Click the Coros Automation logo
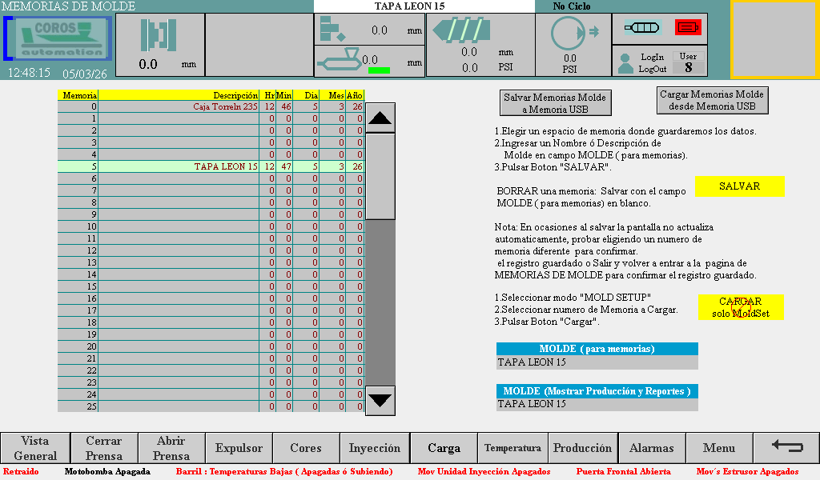The image size is (820, 480). tap(59, 38)
